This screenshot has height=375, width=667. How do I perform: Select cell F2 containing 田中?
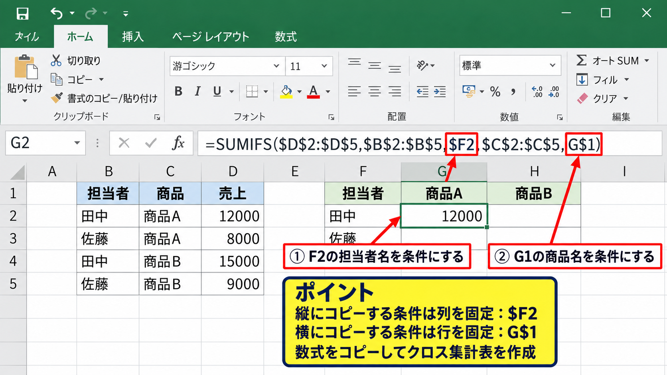tap(363, 216)
